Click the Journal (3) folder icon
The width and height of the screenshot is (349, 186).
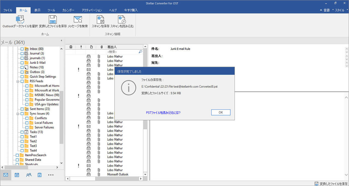(x=26, y=53)
